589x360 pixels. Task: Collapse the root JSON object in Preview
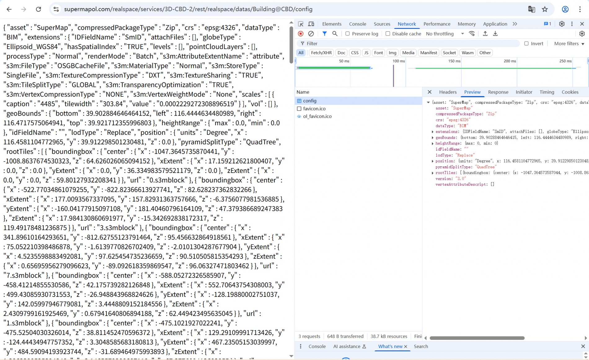pos(428,102)
